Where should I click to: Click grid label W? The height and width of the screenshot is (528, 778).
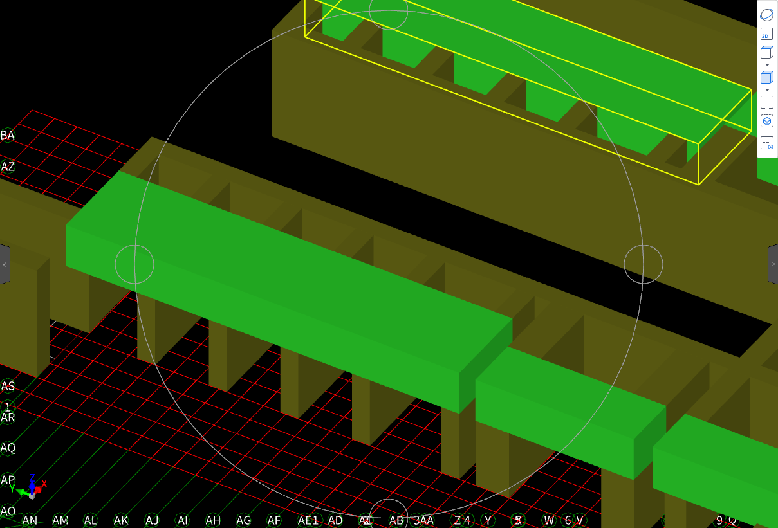click(x=549, y=520)
